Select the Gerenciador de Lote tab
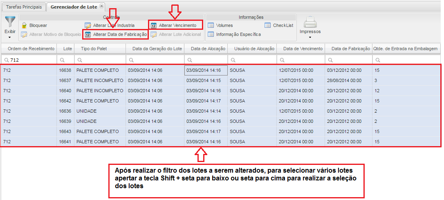This screenshot has width=444, height=200. tap(74, 7)
